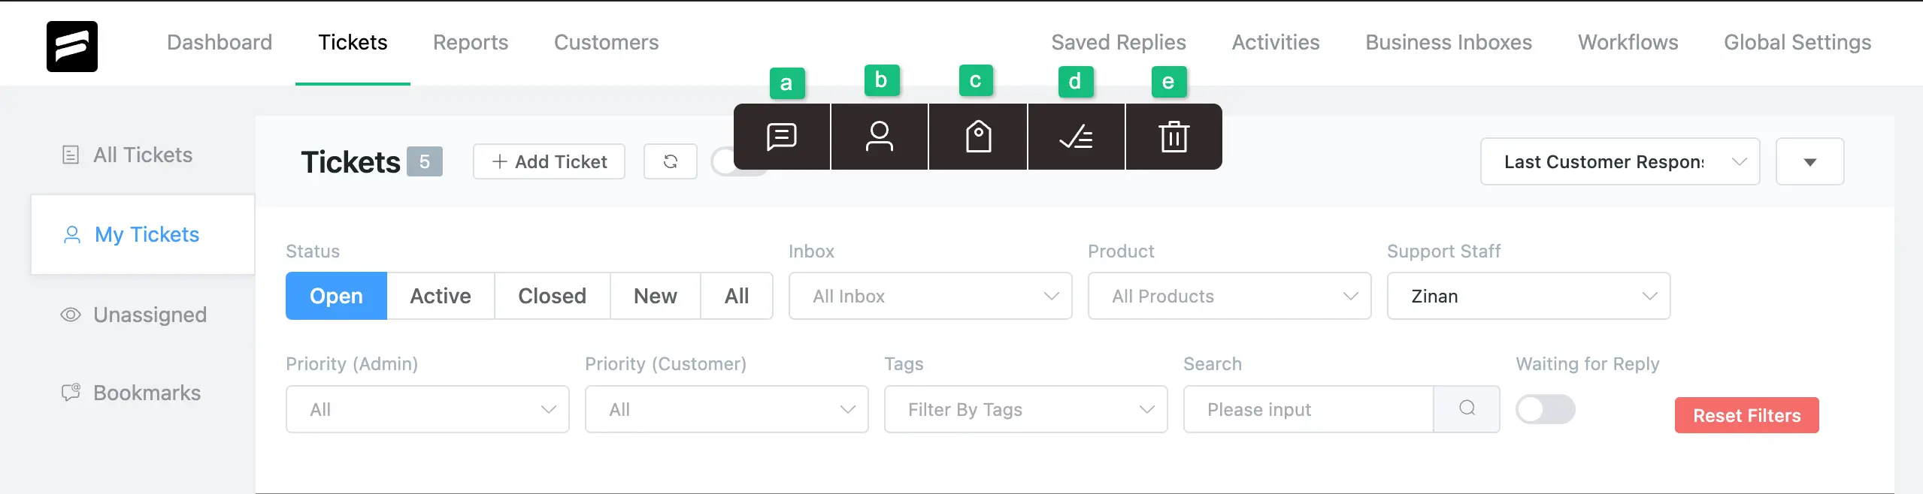Open Saved Replies menu
Screen dimensions: 1923x494
pos(1119,42)
